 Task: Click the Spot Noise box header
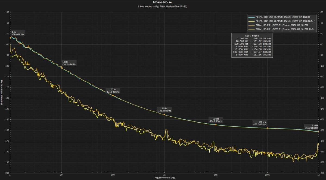coord(252,36)
